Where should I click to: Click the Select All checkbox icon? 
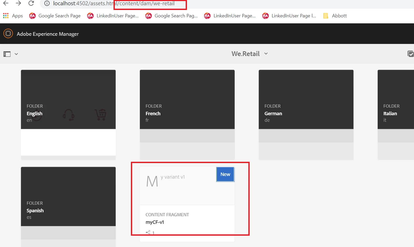click(411, 54)
